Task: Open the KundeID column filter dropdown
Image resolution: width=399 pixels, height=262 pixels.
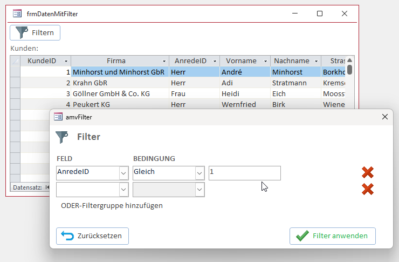Action: 66,61
